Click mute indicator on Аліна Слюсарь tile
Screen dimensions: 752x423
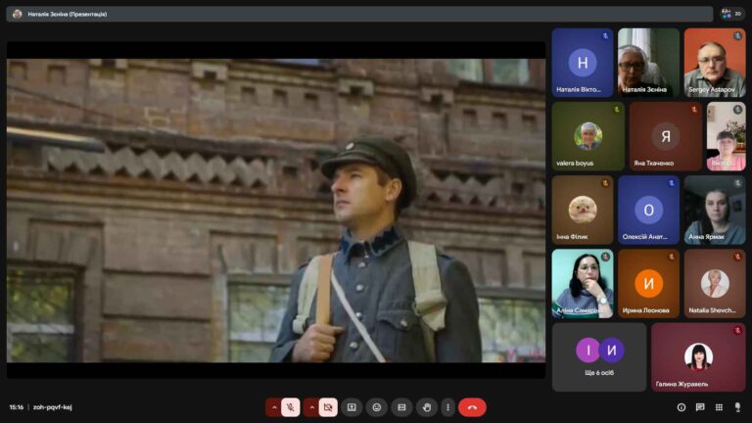[x=605, y=258]
